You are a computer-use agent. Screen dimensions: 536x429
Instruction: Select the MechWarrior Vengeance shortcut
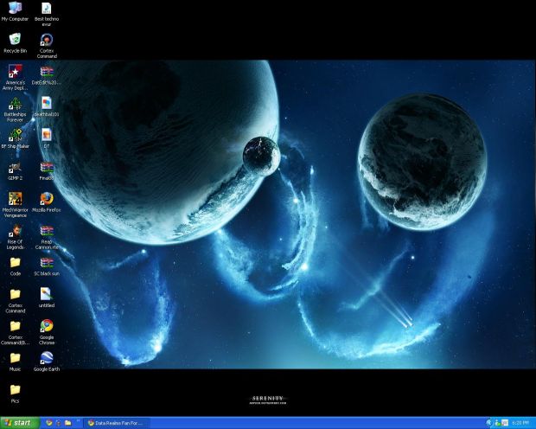click(15, 205)
